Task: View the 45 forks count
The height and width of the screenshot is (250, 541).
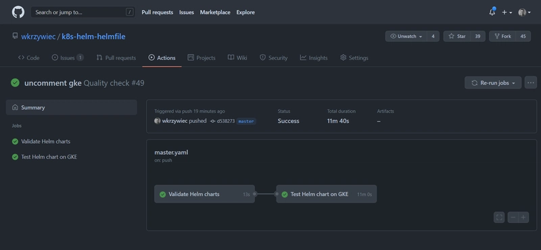Action: [x=523, y=36]
